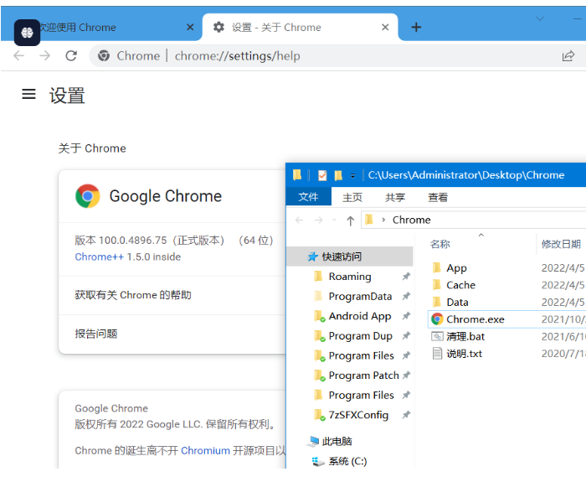Select the Data folder
Viewport: 586px width, 482px height.
click(x=457, y=303)
